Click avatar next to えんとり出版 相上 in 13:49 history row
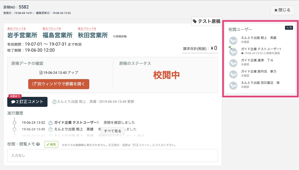 (x=50, y=130)
